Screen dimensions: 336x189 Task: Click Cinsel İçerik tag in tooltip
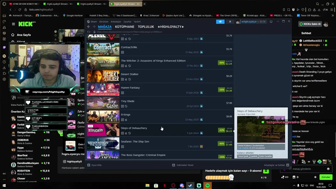coord(243,156)
